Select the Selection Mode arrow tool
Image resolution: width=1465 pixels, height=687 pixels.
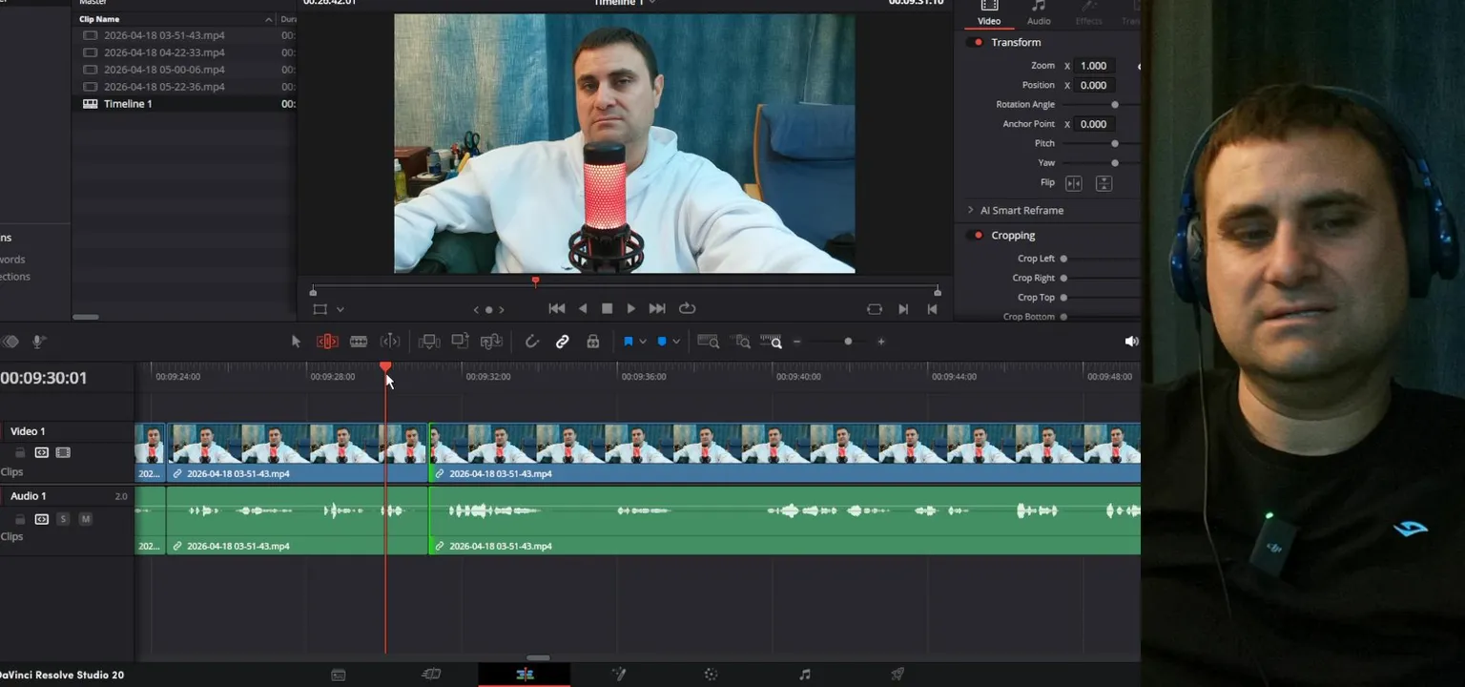tap(296, 342)
